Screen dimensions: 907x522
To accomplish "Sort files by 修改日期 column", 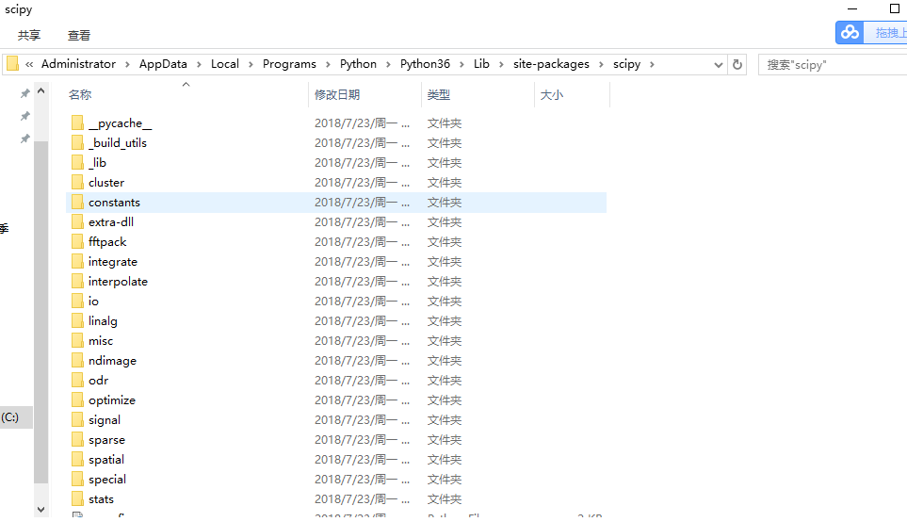I will click(x=337, y=94).
